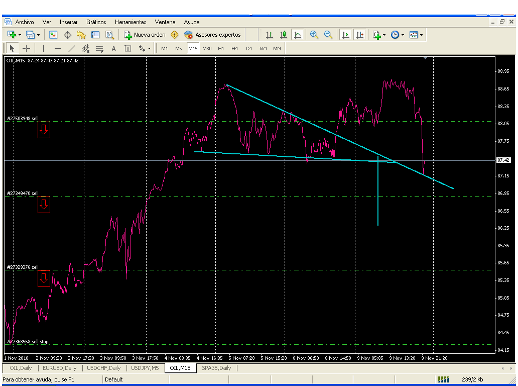Image resolution: width=518 pixels, height=386 pixels.
Task: Open the periods clock icon
Action: click(395, 35)
